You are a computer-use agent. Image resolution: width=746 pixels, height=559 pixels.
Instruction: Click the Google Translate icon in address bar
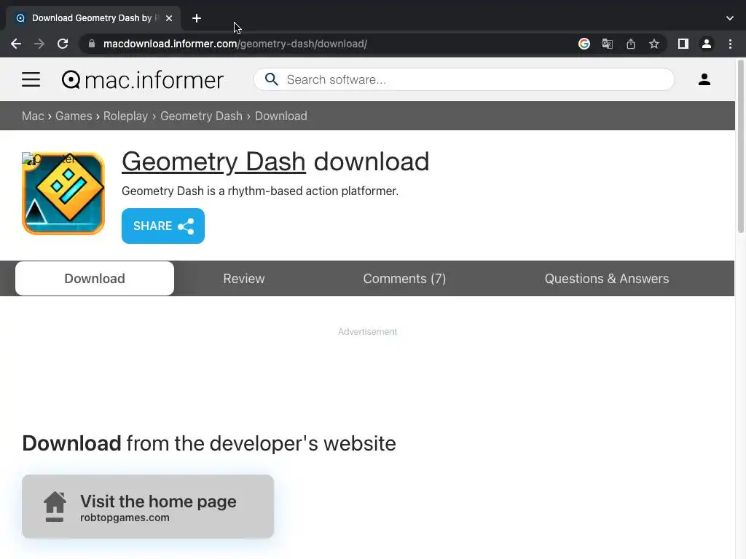click(x=607, y=44)
